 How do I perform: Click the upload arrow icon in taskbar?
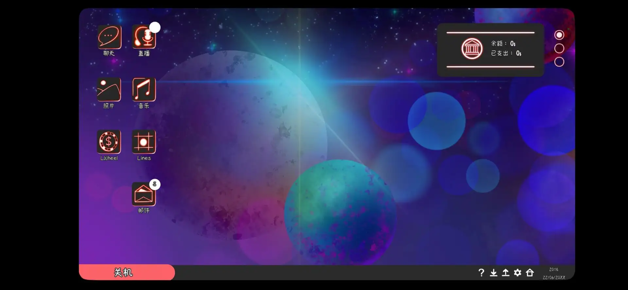pyautogui.click(x=506, y=273)
